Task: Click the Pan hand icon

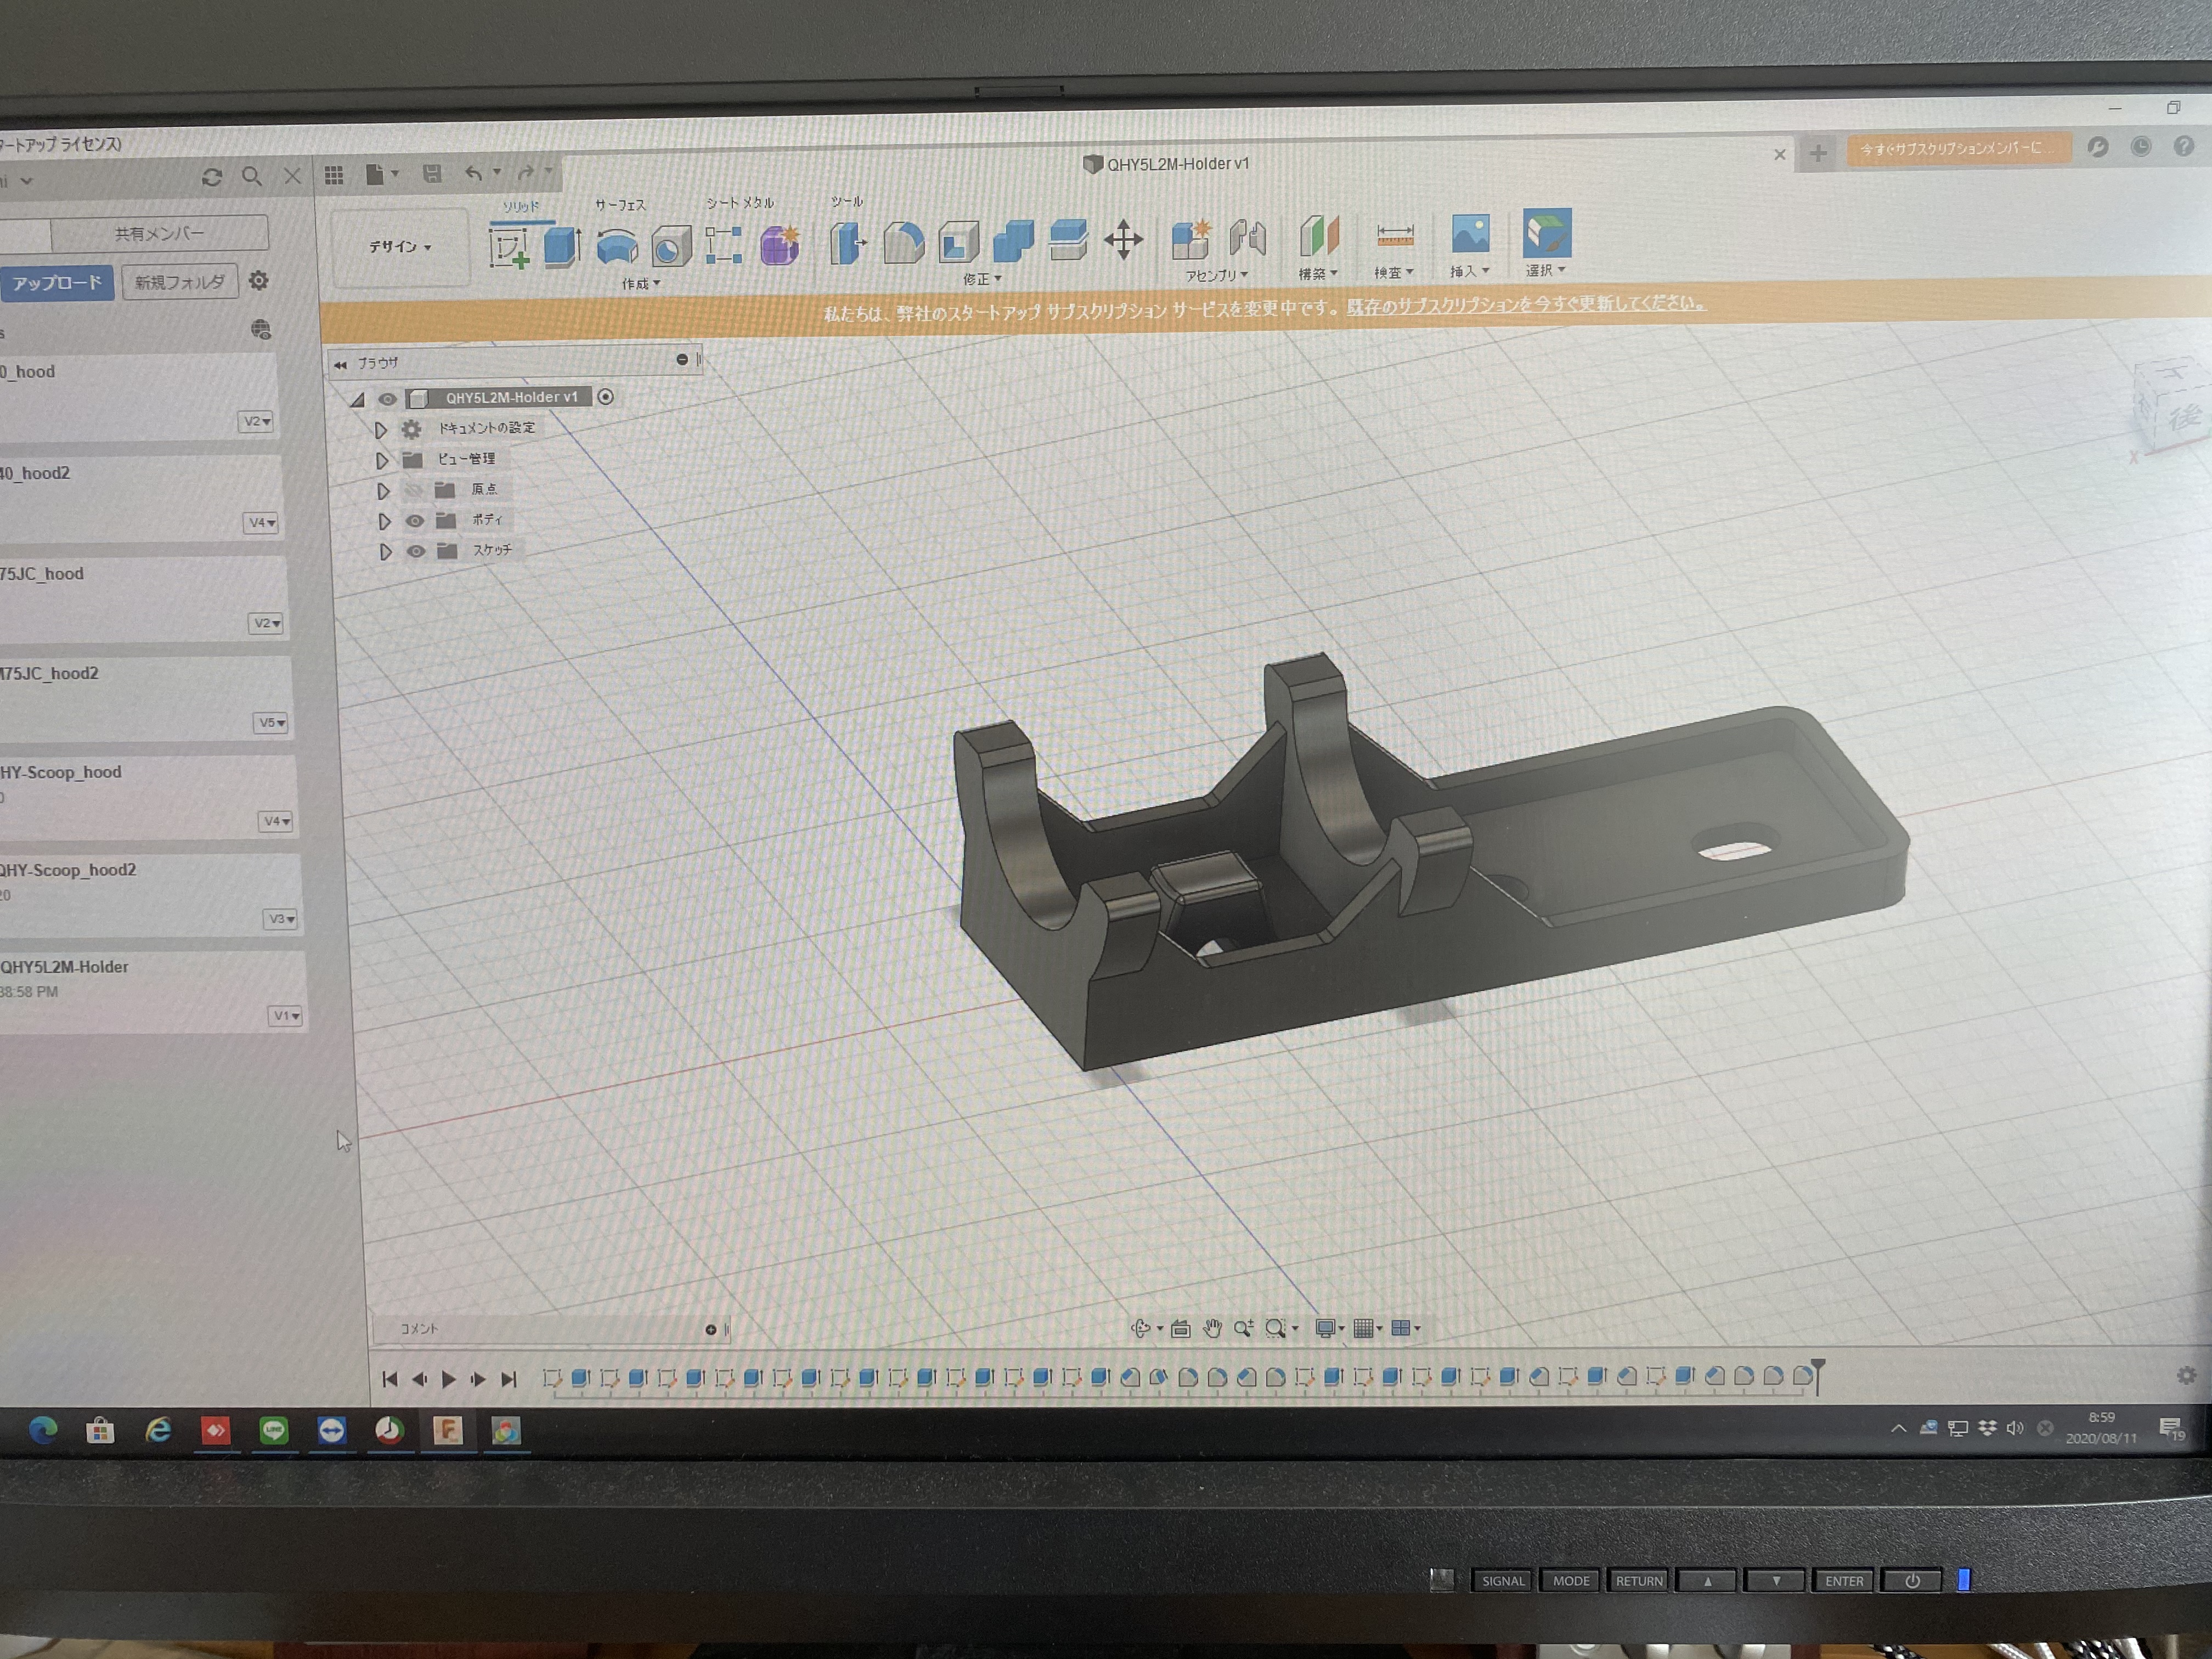Action: coord(1212,1328)
